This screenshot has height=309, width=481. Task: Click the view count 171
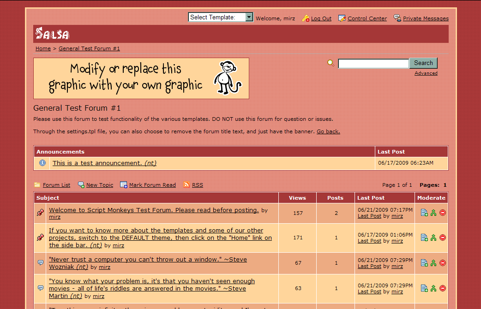tap(298, 238)
